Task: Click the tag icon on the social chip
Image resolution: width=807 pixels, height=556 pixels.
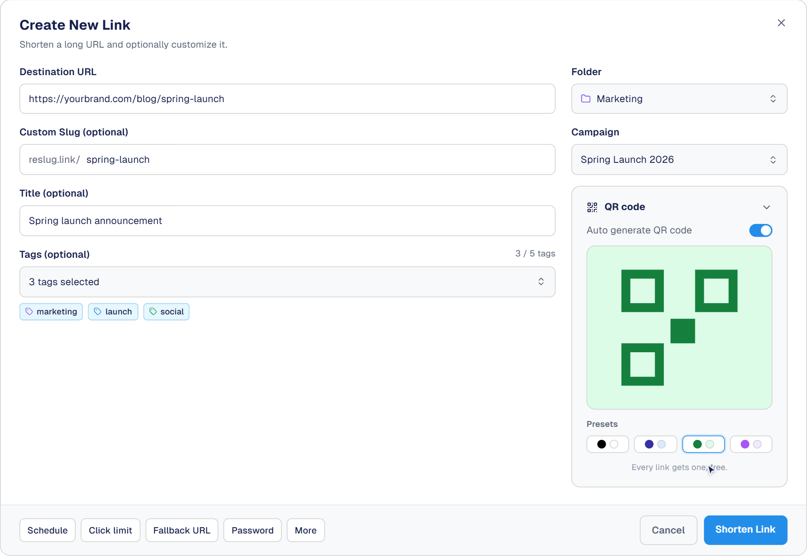Action: [153, 311]
